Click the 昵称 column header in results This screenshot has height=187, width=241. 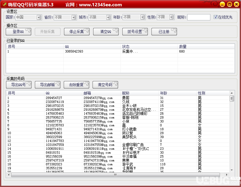pyautogui.click(x=139, y=93)
